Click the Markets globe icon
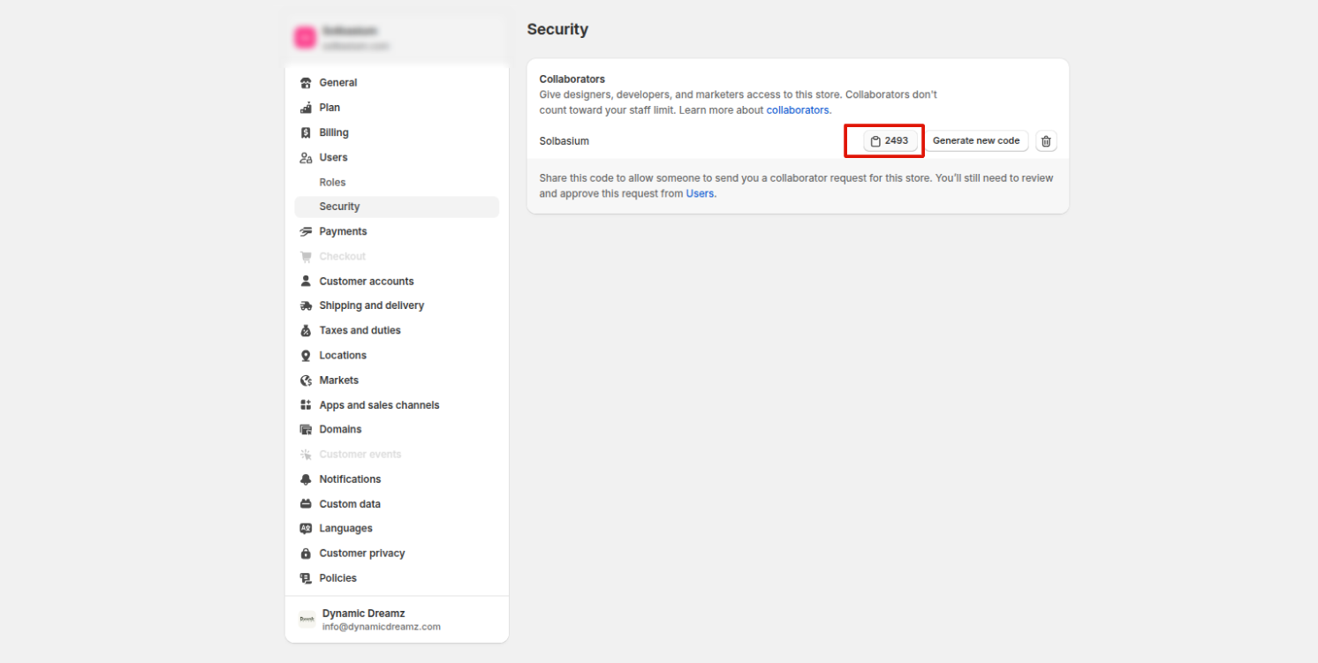1318x663 pixels. click(x=306, y=380)
